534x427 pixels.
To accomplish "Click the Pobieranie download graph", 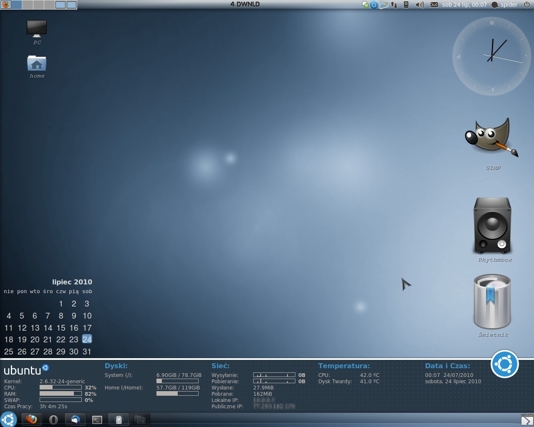I will coord(274,381).
